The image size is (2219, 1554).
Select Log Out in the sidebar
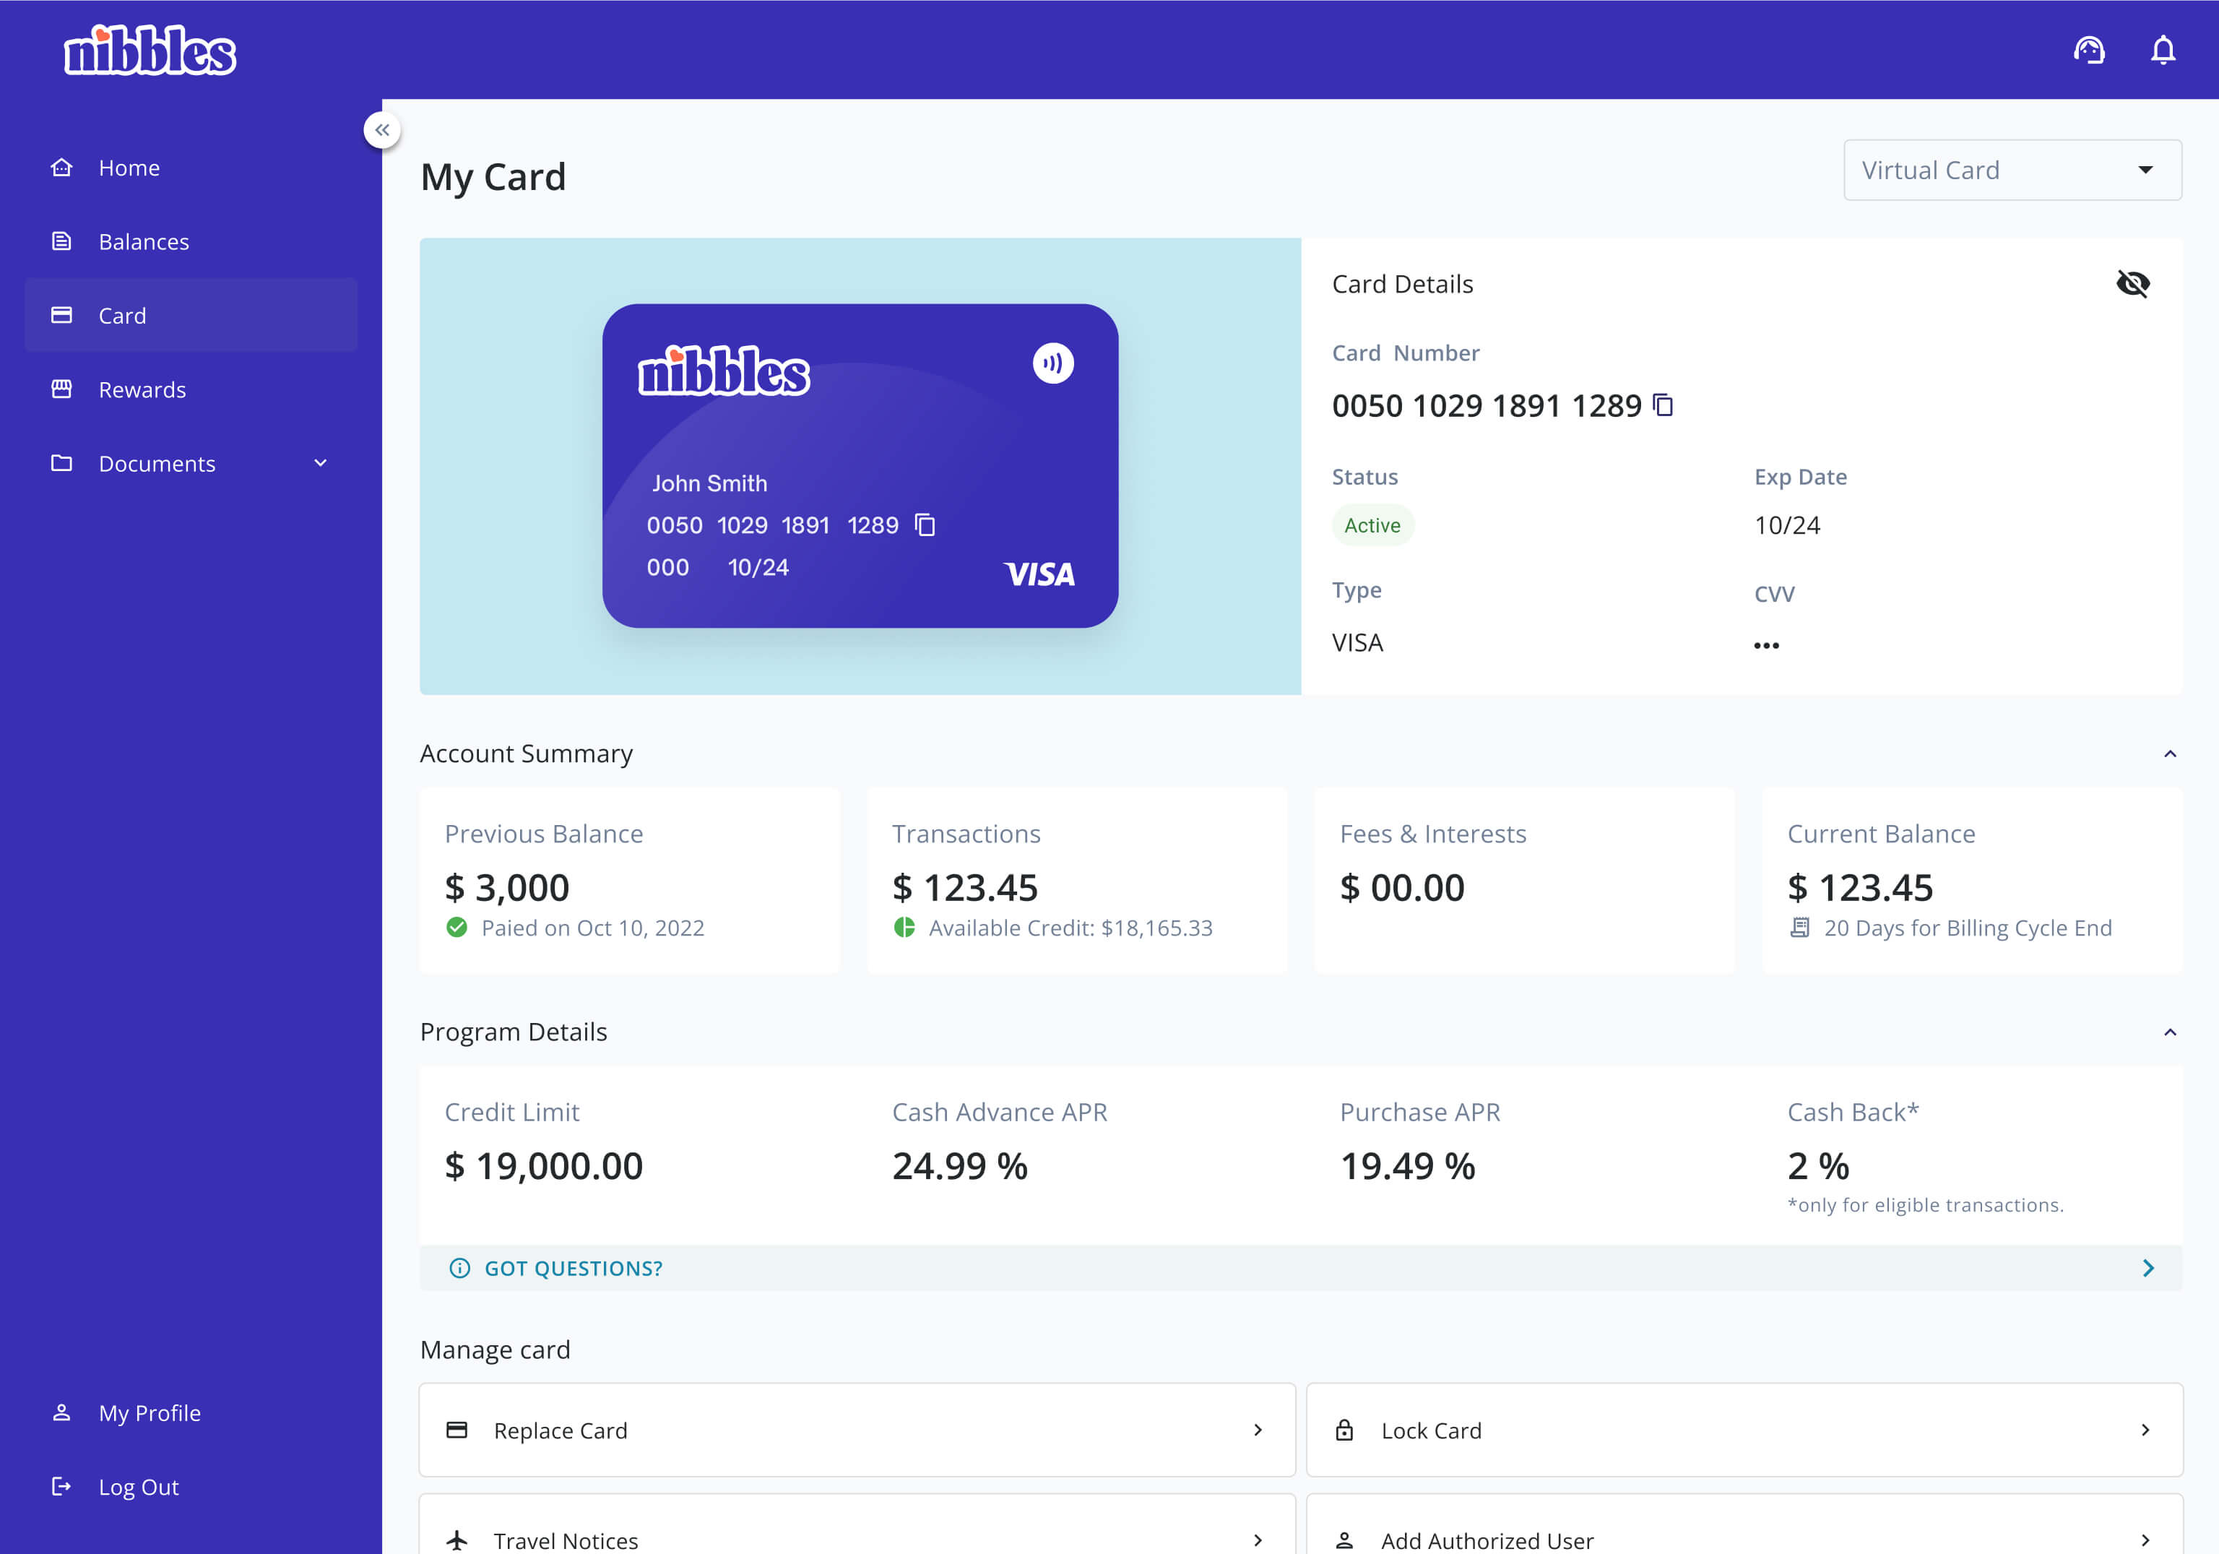pos(191,1486)
